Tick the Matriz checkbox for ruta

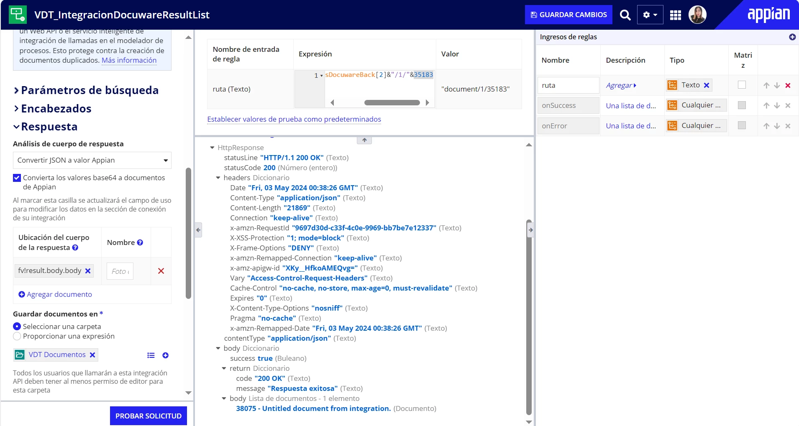(742, 85)
